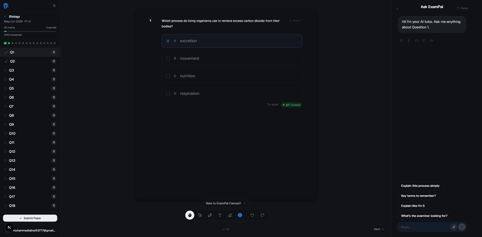
Task: Go back using chevron beside Biology
Action: (x=5, y=17)
